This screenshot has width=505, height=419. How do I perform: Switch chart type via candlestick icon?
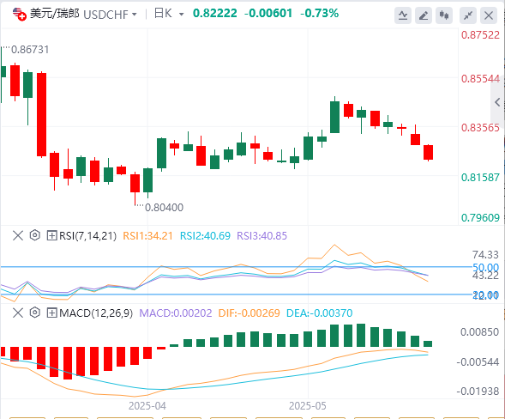pos(444,15)
